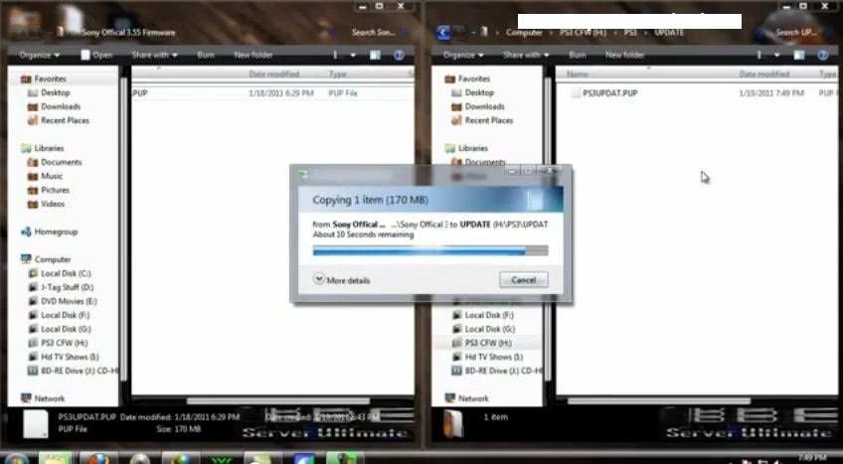Open BD-RE Drive (J:) in left window

point(80,371)
